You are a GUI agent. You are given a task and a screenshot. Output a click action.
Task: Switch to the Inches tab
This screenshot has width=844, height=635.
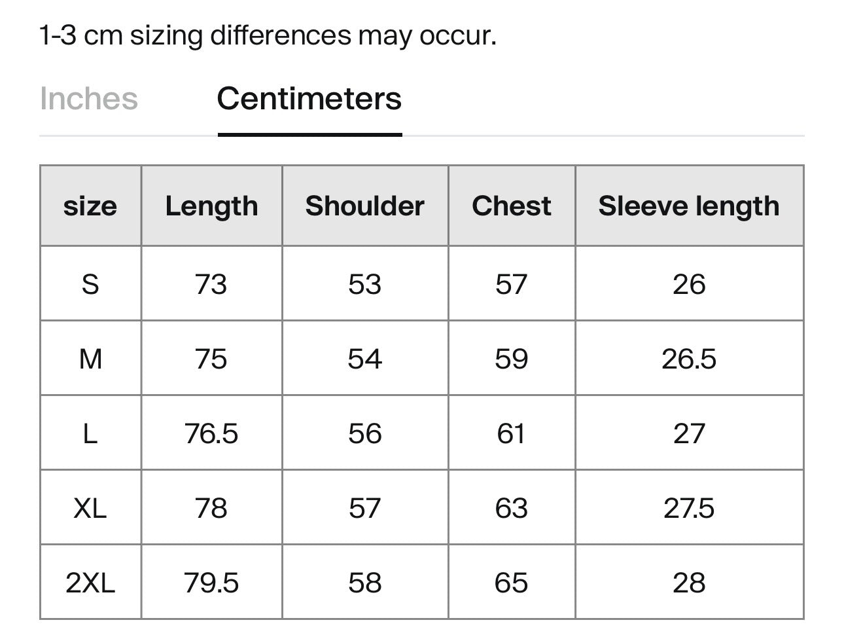[x=89, y=99]
